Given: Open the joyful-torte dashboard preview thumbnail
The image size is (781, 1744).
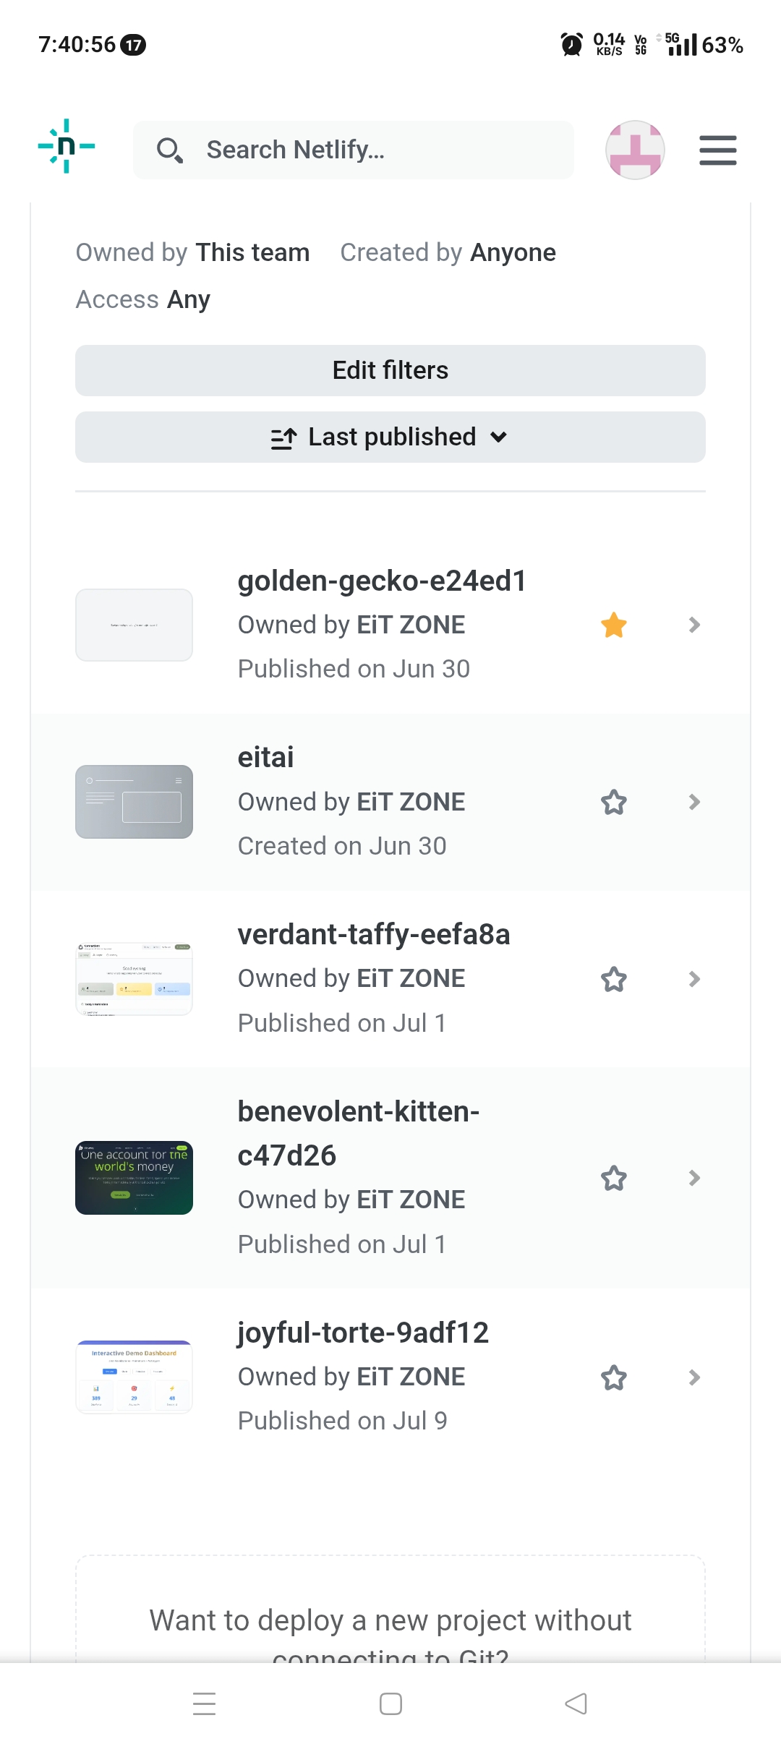Looking at the screenshot, I should (134, 1377).
